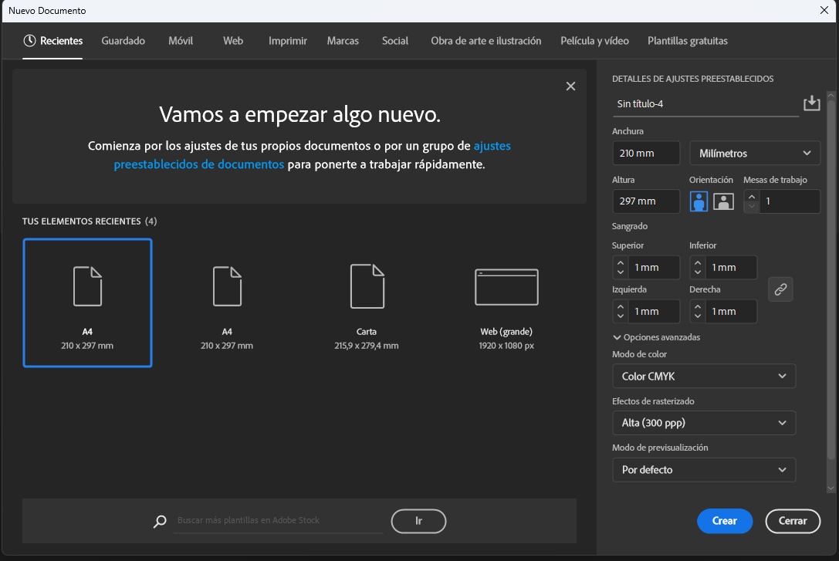This screenshot has height=561, width=839.
Task: Select landscape orientation icon
Action: (x=723, y=202)
